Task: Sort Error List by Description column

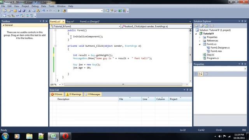Action: point(88,99)
